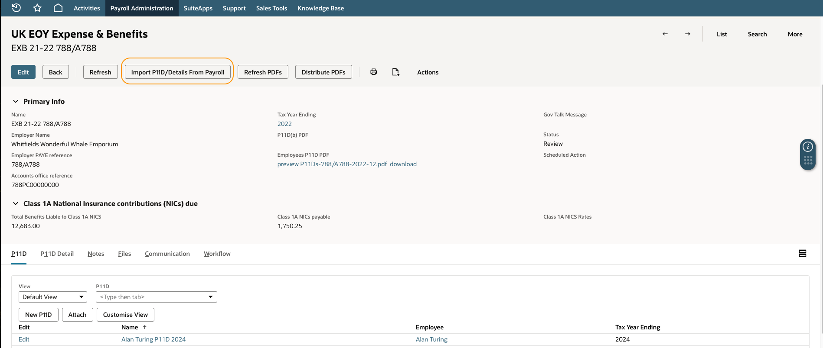Click the New P11D button

[39, 315]
